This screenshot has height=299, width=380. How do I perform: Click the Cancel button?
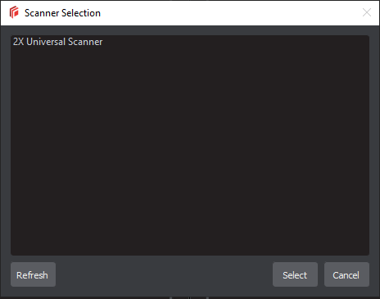pos(346,274)
